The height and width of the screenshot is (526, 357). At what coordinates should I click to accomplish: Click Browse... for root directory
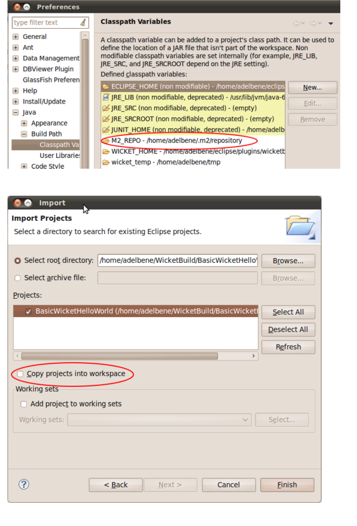288,261
